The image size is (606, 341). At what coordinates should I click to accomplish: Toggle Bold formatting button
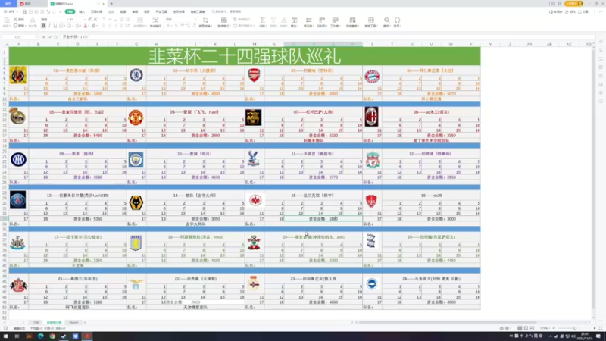pyautogui.click(x=43, y=26)
